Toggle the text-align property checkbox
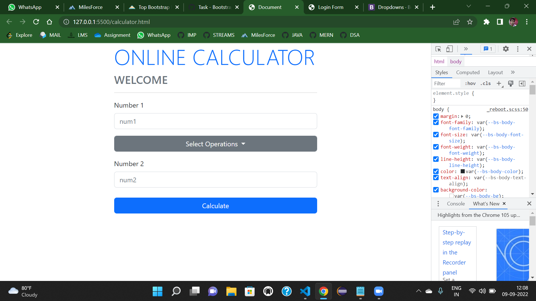 point(436,178)
